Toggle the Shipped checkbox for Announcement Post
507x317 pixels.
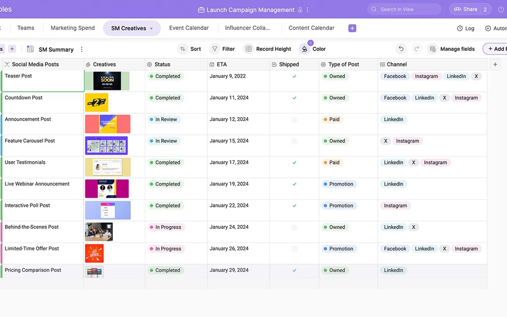pos(294,120)
